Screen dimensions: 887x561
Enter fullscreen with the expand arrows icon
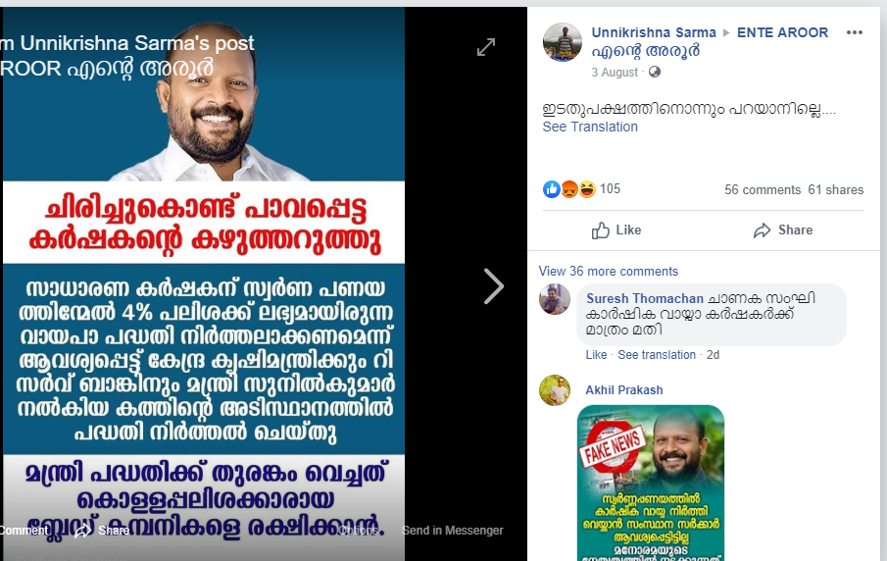(x=485, y=47)
